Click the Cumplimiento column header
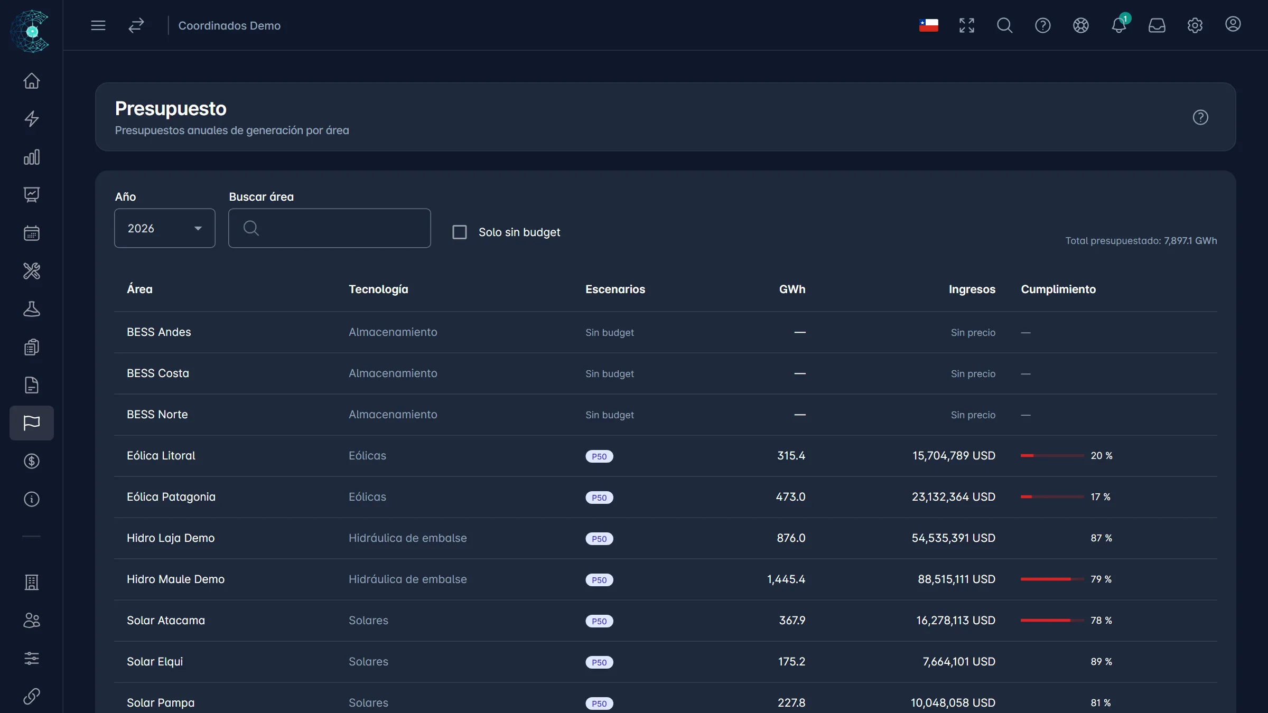 1058,289
